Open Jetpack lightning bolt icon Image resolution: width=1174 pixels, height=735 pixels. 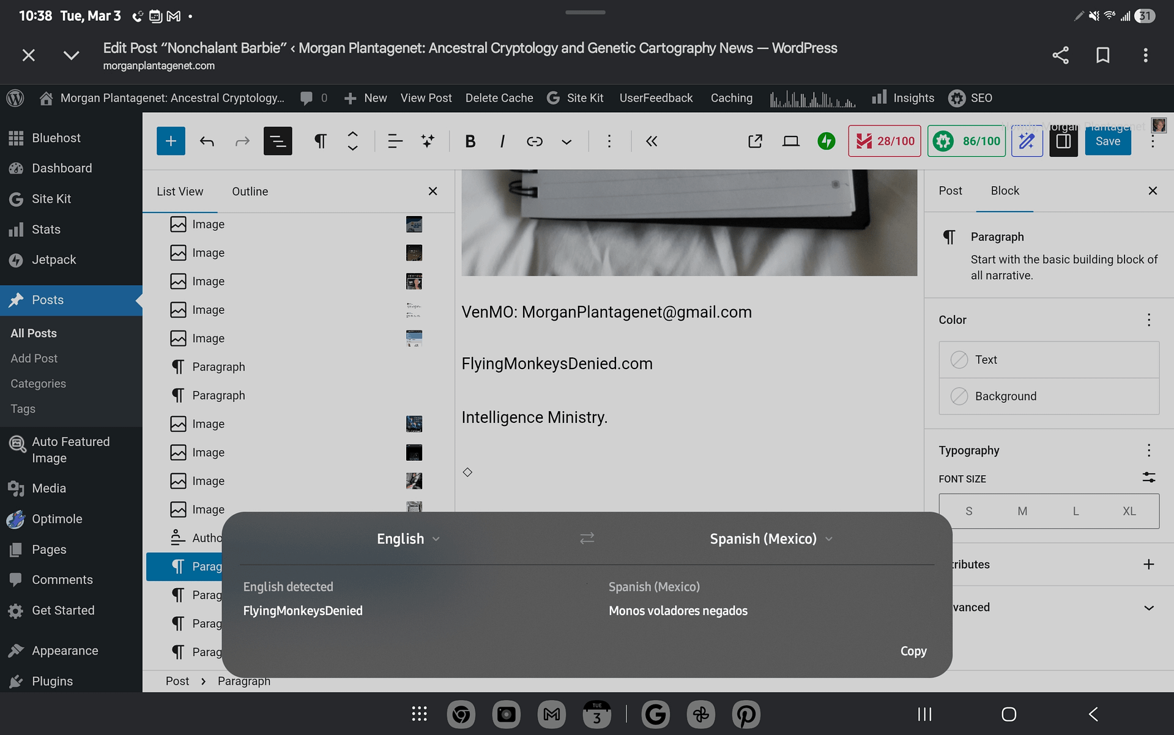[826, 141]
